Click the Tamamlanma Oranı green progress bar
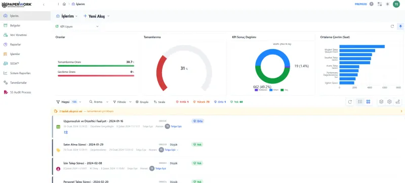405x183 pixels. point(96,66)
